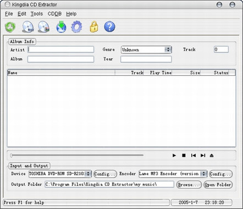The image size is (243, 209).
Task: Click the Output Folder path field
Action: coord(109,184)
